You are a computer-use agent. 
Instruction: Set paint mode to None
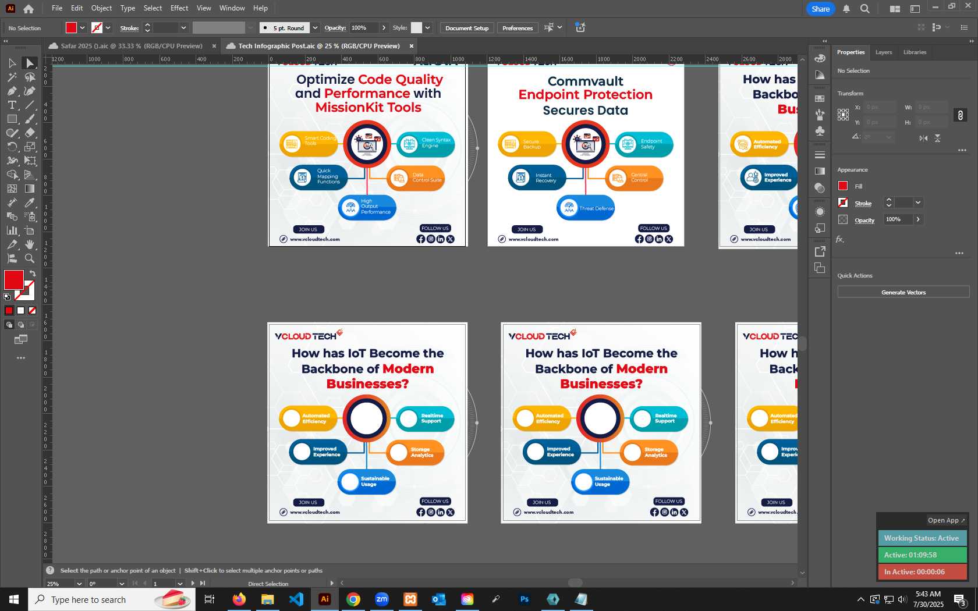click(32, 310)
